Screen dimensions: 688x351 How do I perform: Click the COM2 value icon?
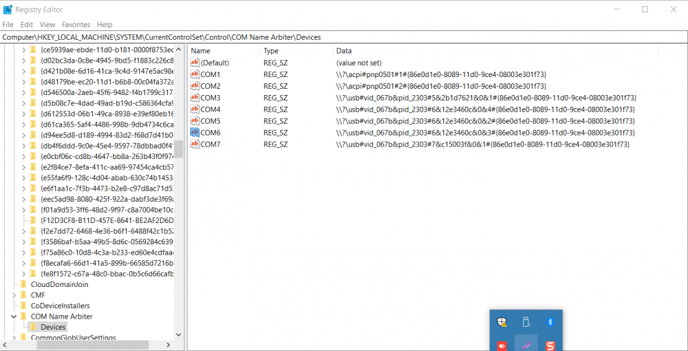[x=195, y=85]
